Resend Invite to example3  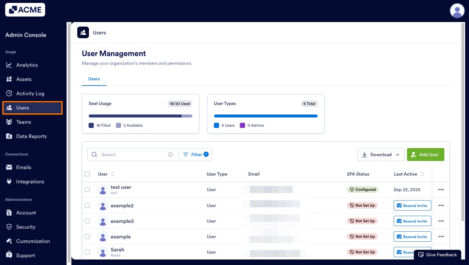point(412,221)
